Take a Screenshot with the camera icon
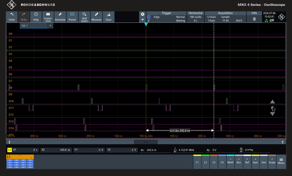This screenshot has width=292, height=176. (x=48, y=17)
